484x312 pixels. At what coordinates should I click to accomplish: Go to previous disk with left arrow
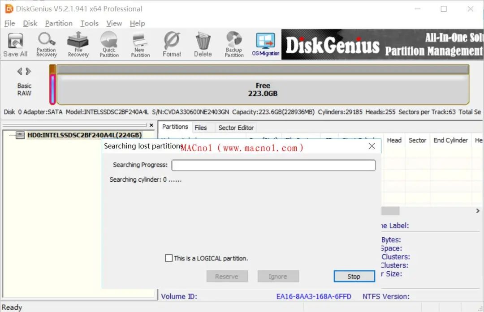(x=20, y=72)
